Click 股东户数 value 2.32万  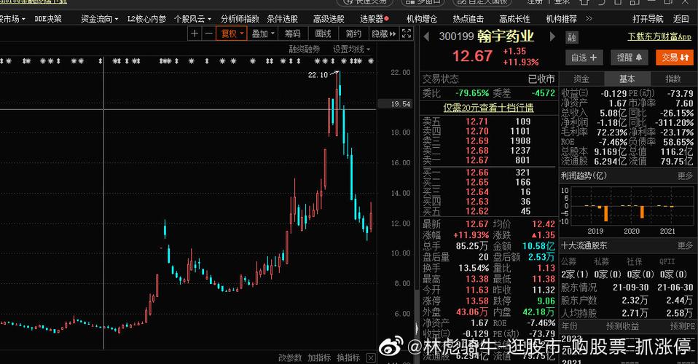(635, 301)
